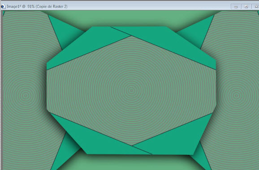Click the center of the middle concentric circles
Screen dimensions: 259x170
click(x=131, y=91)
